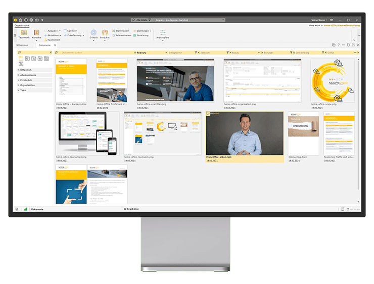Collapse the ribbon with chevron arrow

click(354, 40)
